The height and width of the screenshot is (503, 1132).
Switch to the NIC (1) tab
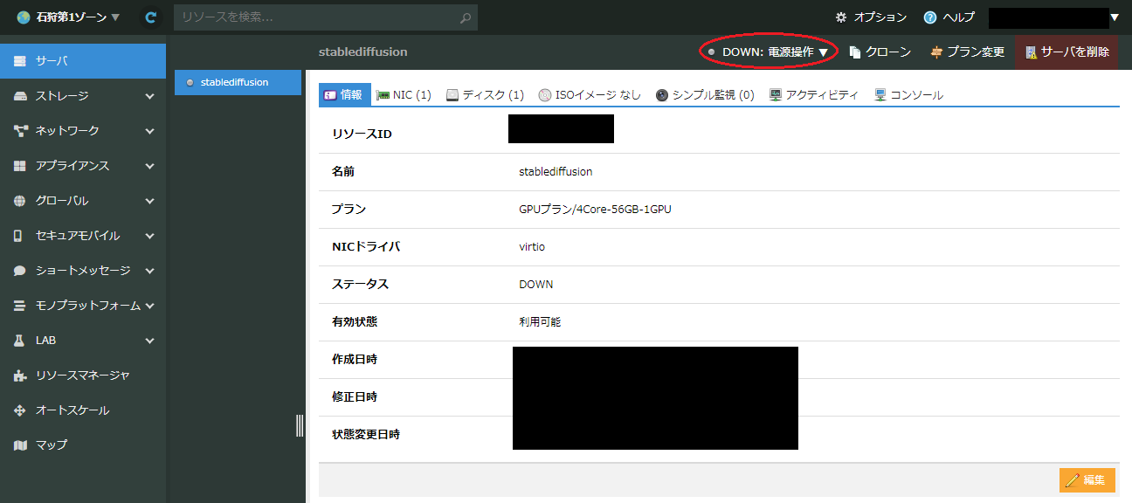click(404, 95)
